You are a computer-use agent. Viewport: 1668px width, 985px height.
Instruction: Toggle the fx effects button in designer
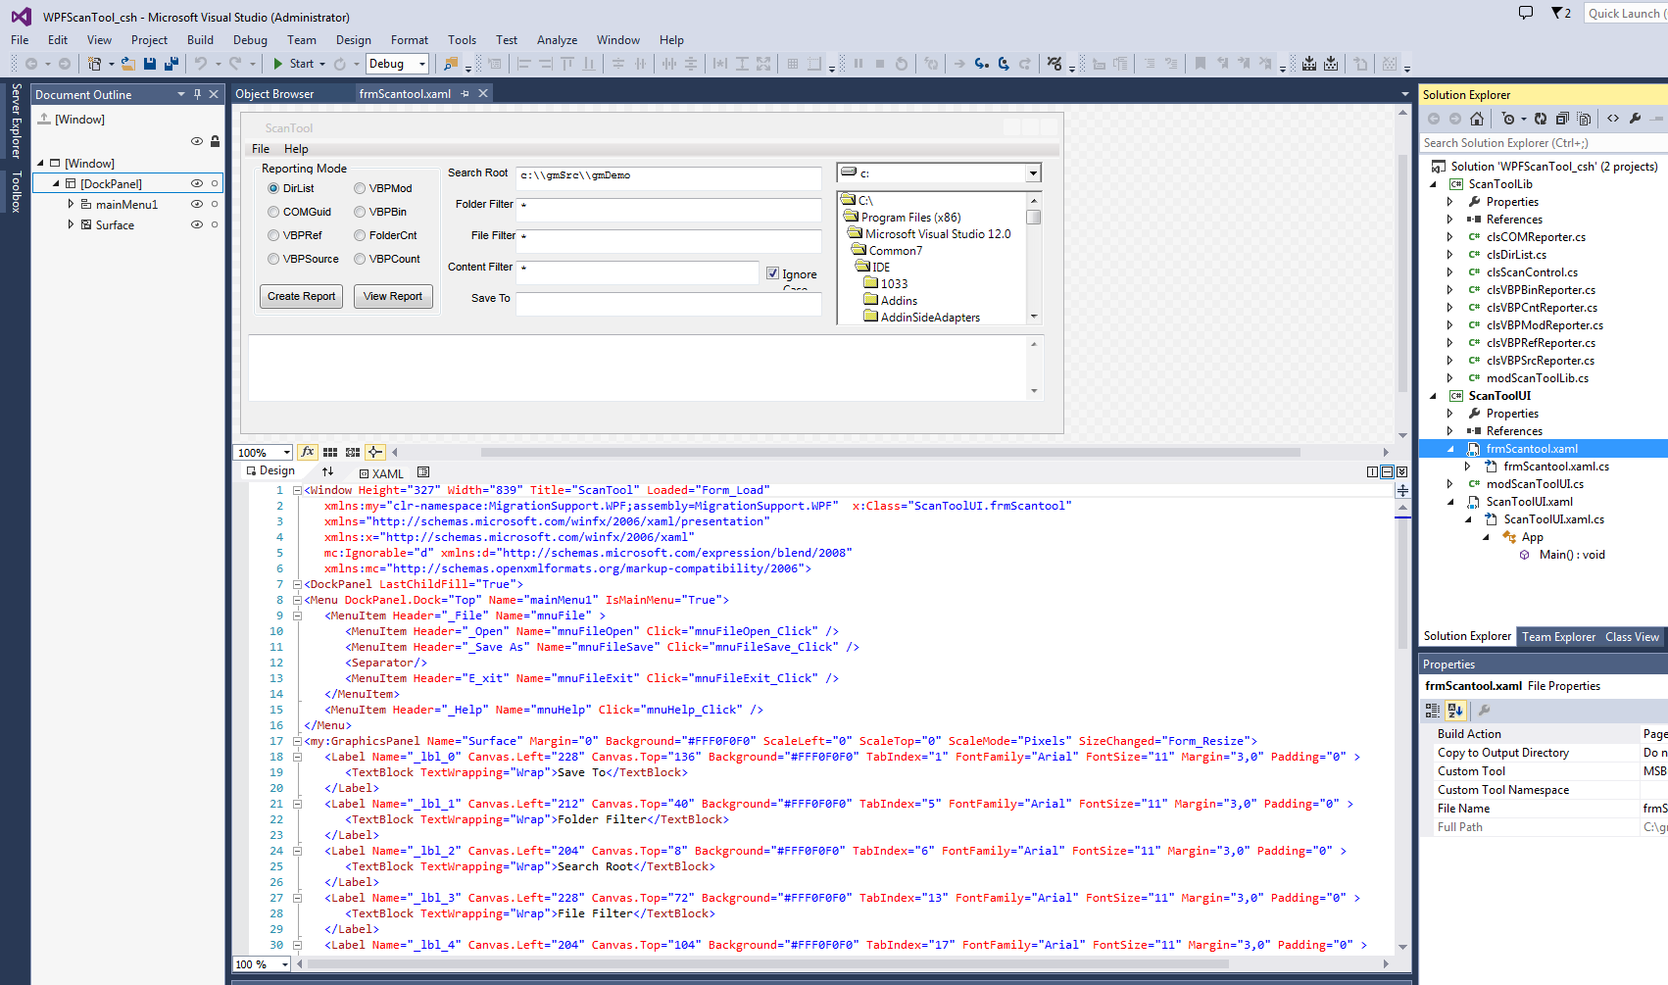[x=308, y=452]
